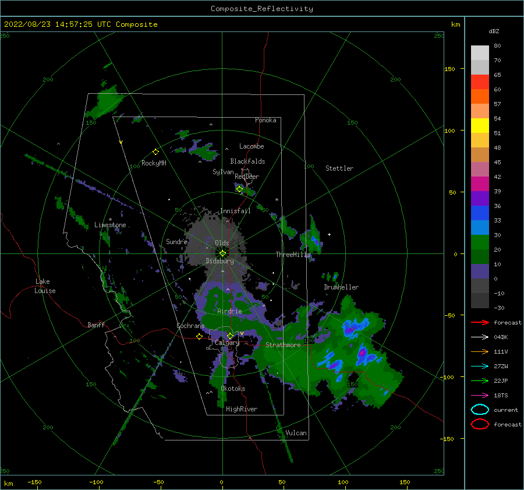This screenshot has width=524, height=490.
Task: Click the Vulcan label
Action: pyautogui.click(x=296, y=433)
